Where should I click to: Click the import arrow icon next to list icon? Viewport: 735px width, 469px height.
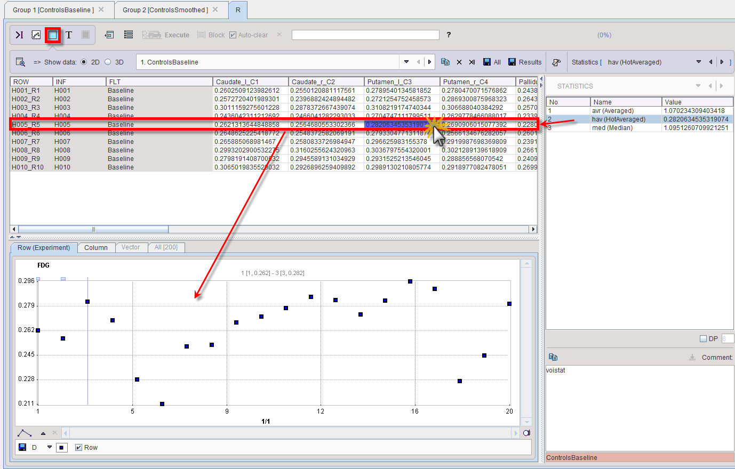[x=109, y=35]
